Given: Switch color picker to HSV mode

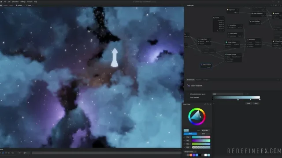Looking at the screenshot, I should point(204,134).
